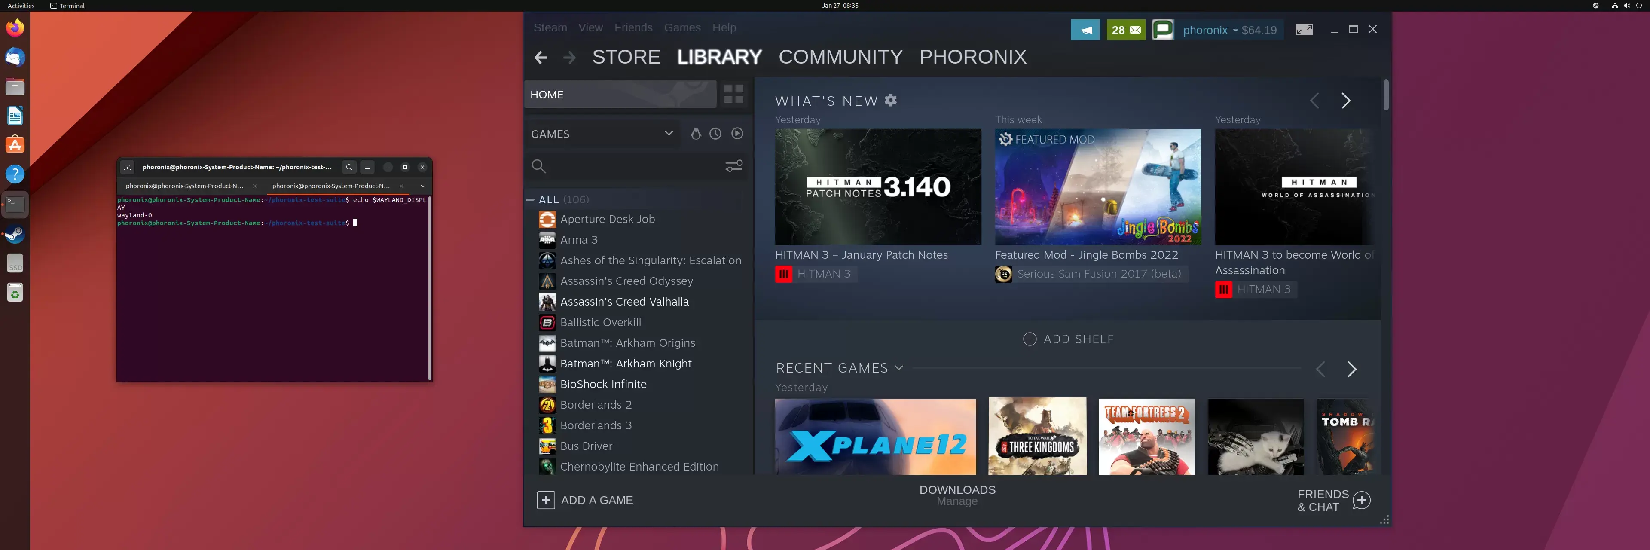
Task: Open the $64.19 wallet balance
Action: point(1259,30)
